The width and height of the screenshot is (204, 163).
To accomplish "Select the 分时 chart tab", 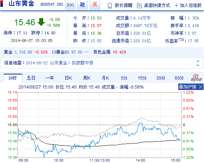I will (13, 78).
